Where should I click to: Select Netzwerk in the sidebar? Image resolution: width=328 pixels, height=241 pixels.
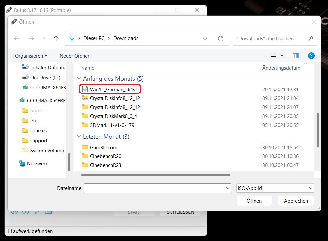tap(33, 163)
